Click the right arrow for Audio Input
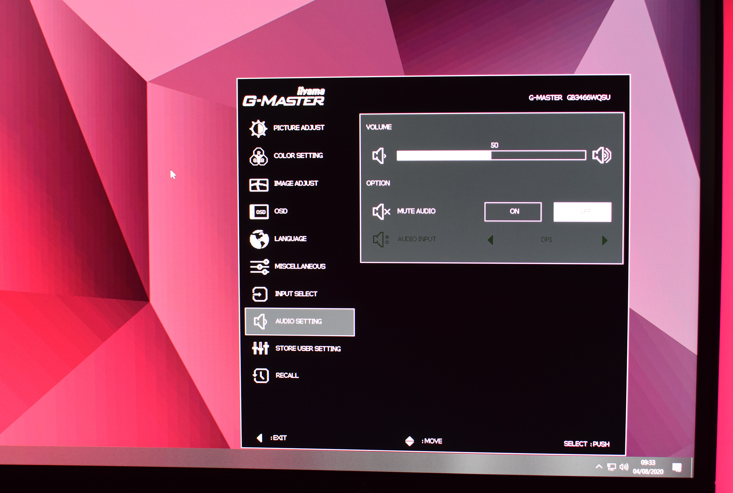This screenshot has width=733, height=493. pos(605,240)
